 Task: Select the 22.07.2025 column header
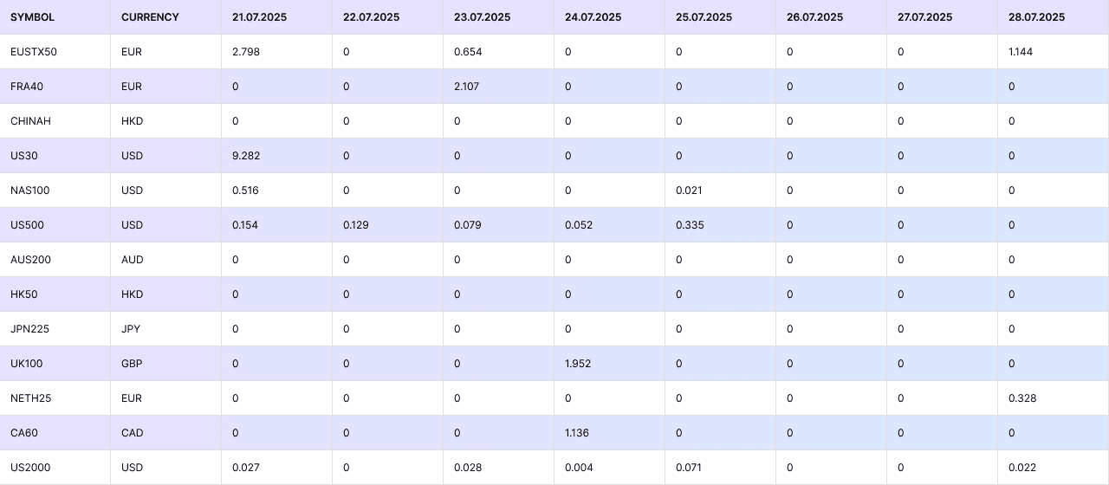[x=388, y=17]
